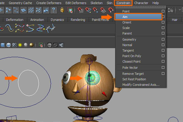
Task: Click the lock selection padlock icon
Action: pos(62,10)
